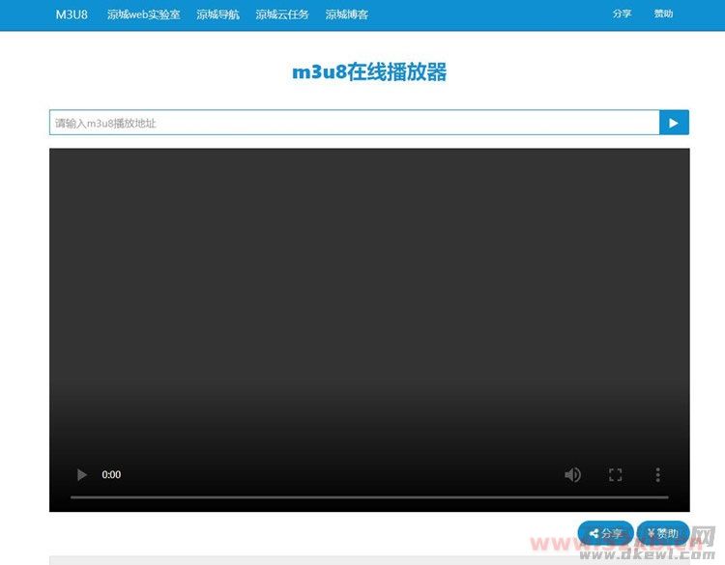The image size is (725, 565).
Task: Click 分享 in the top navigation bar
Action: click(x=622, y=14)
